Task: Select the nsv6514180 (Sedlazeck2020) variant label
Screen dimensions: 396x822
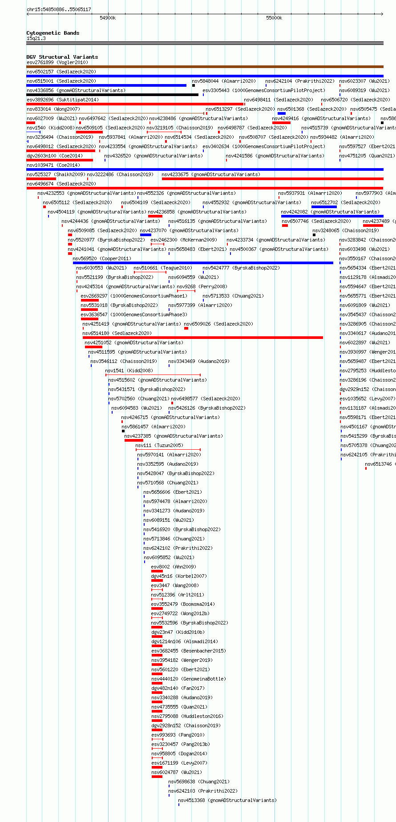Action: coord(117,333)
